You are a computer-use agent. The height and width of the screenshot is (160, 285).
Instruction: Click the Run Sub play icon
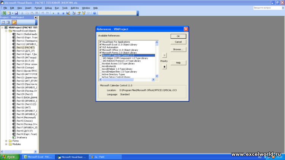[x=54, y=13]
